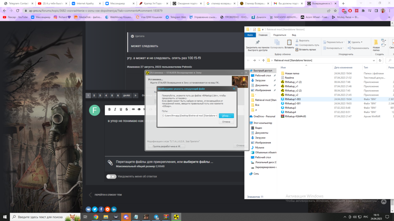Click the file path input field
The width and height of the screenshot is (394, 221).
tap(190, 116)
